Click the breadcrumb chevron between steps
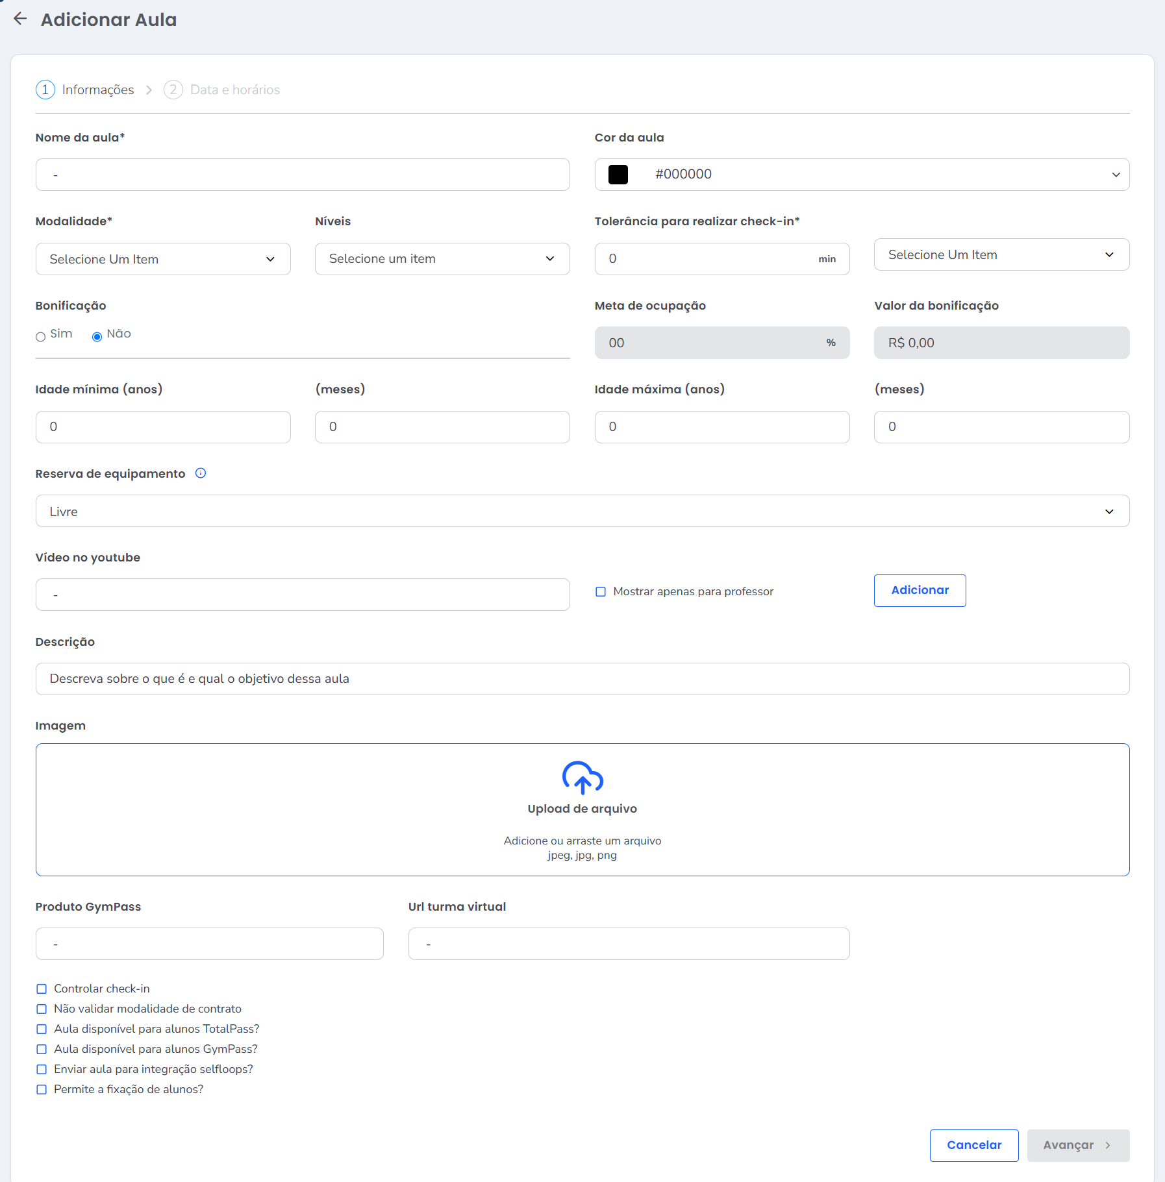 click(x=149, y=90)
